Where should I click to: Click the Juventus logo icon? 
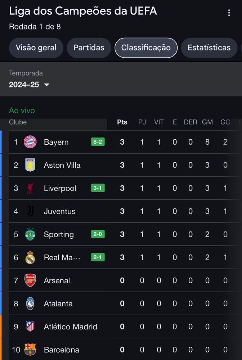point(30,211)
